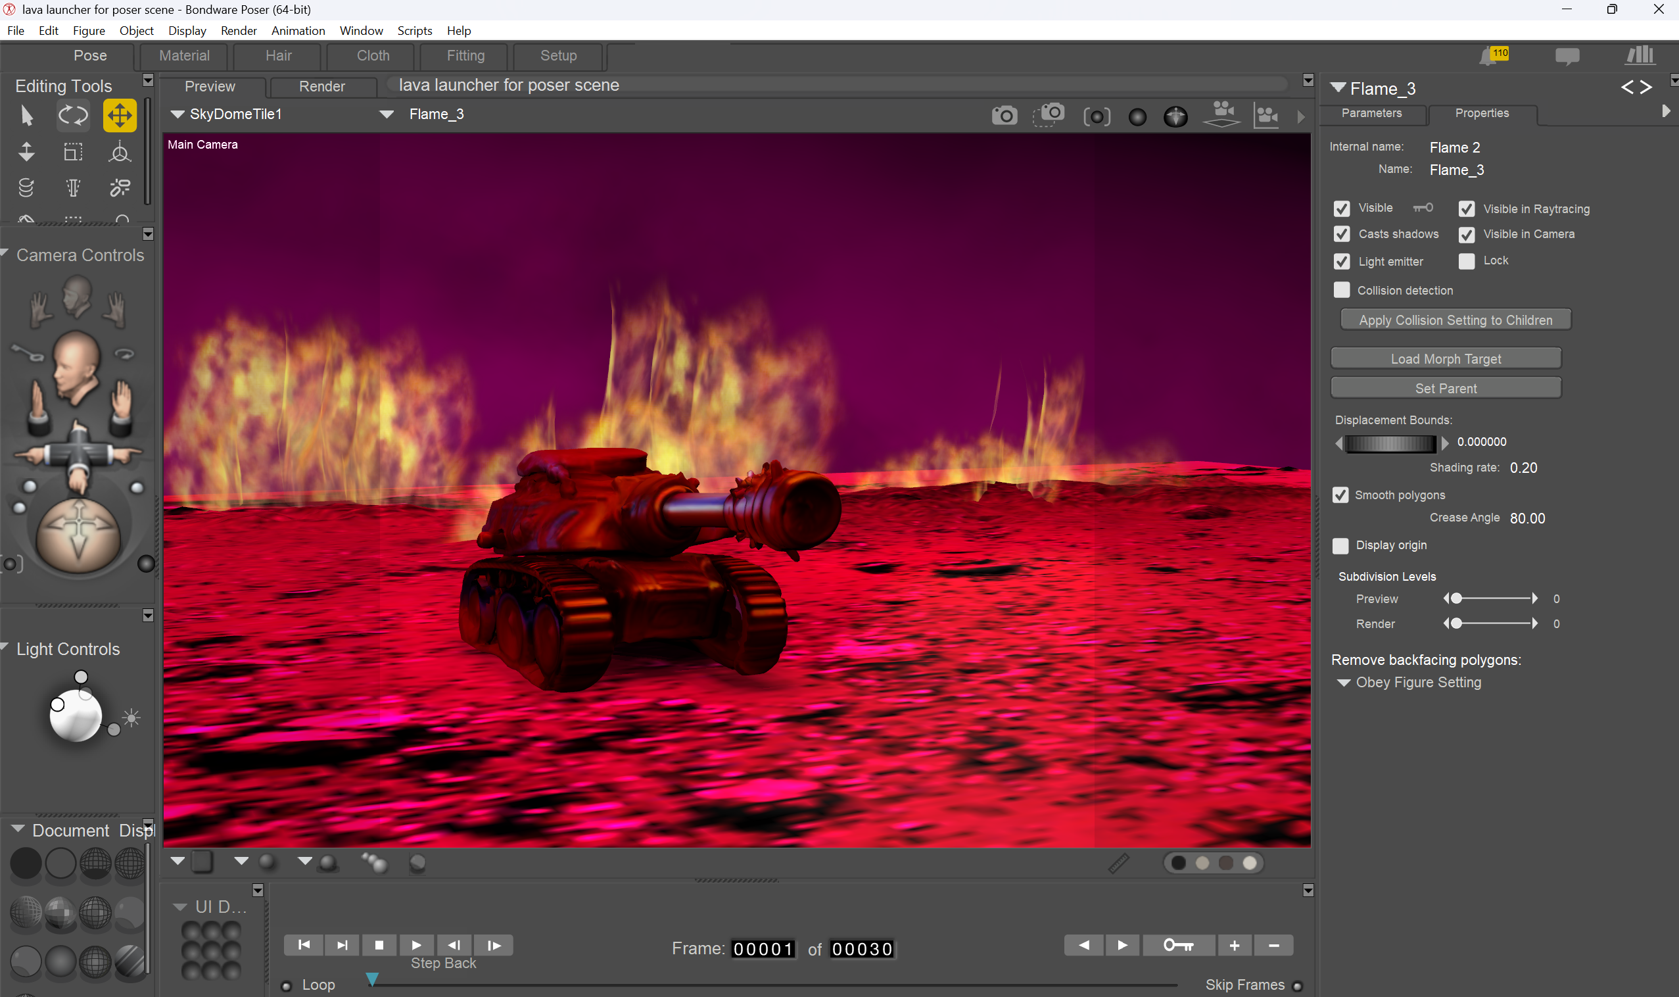Enable Collision detection checkbox
1679x997 pixels.
coord(1341,289)
